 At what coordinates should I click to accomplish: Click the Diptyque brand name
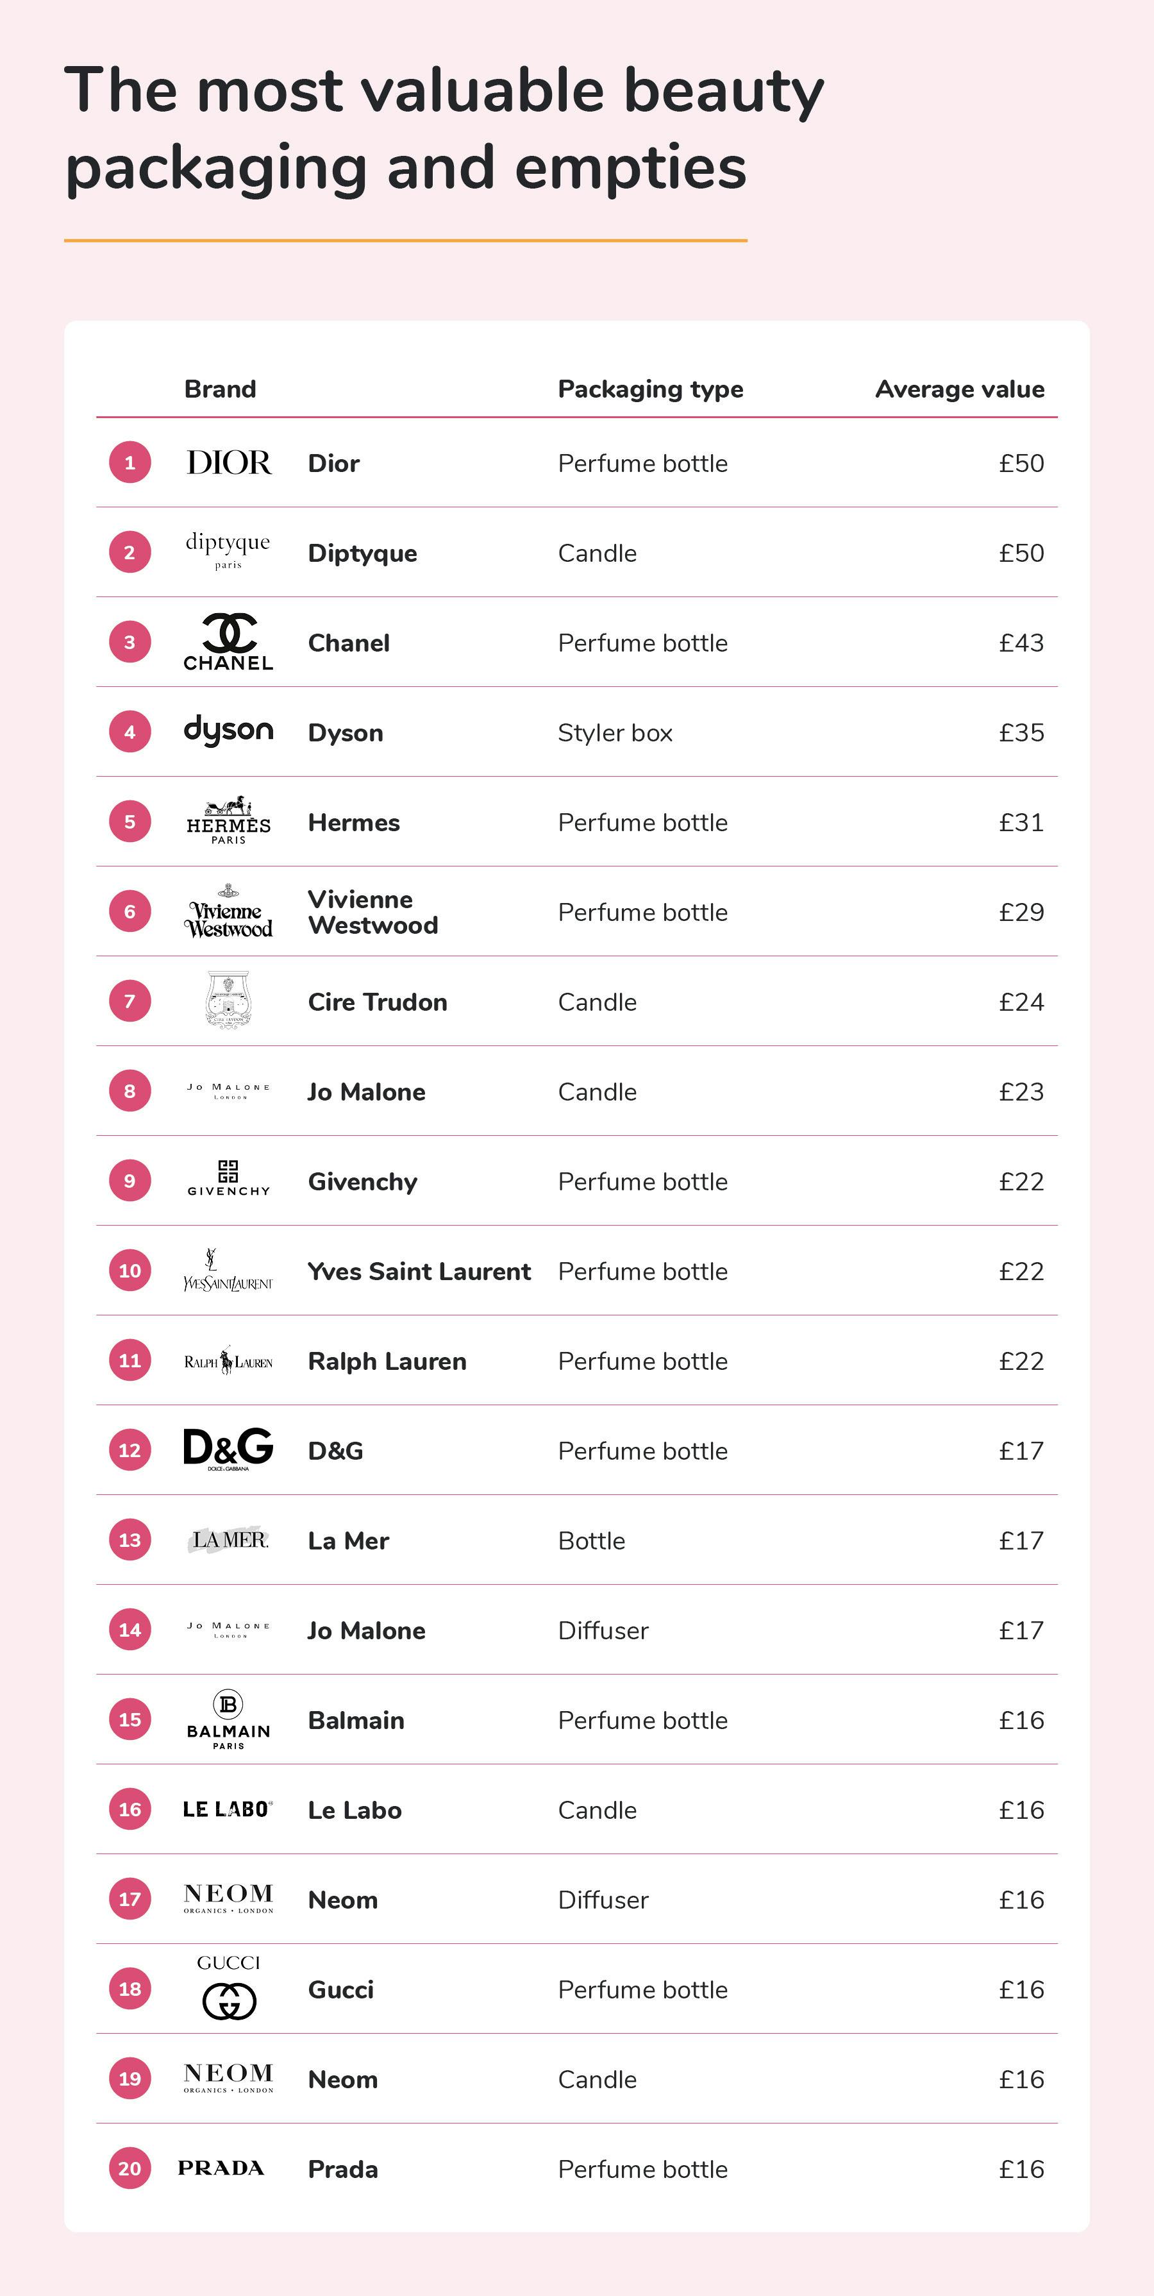point(362,553)
